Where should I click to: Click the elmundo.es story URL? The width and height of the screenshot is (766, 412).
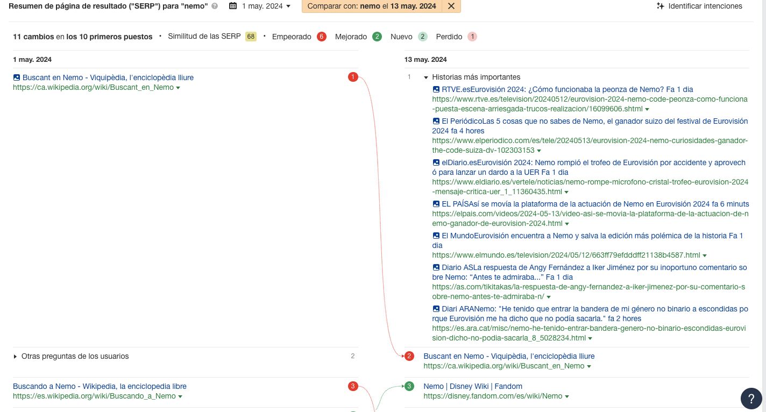pos(566,255)
